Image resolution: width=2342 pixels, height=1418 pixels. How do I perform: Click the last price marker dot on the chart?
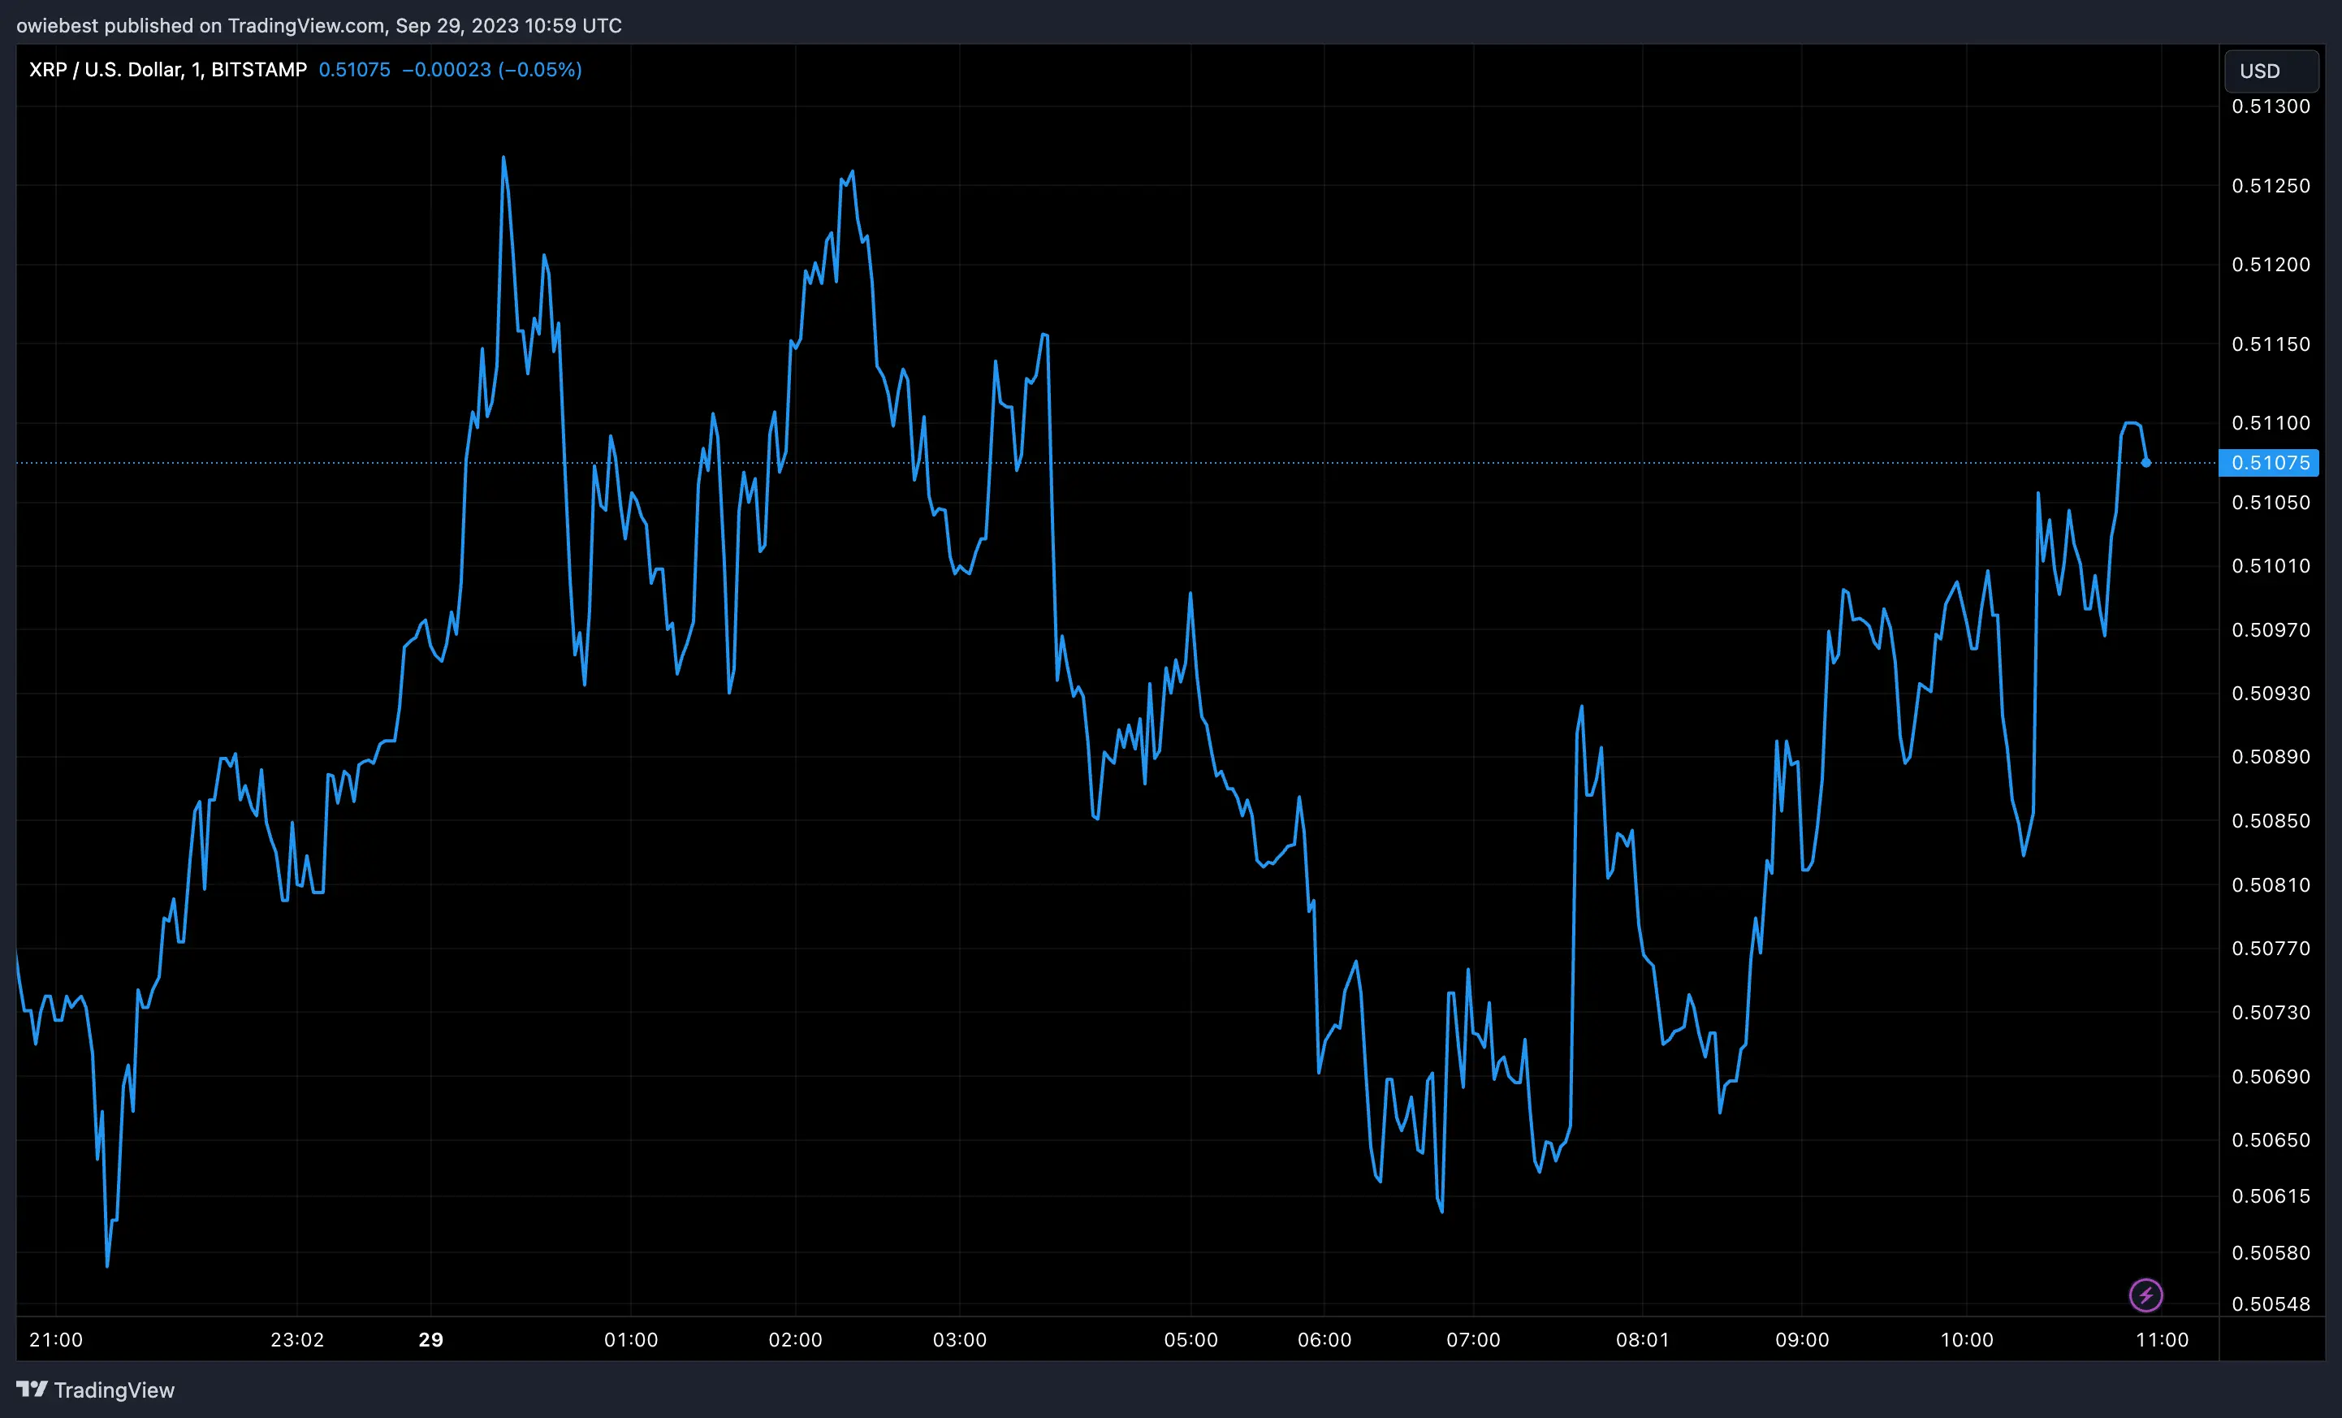[2147, 463]
